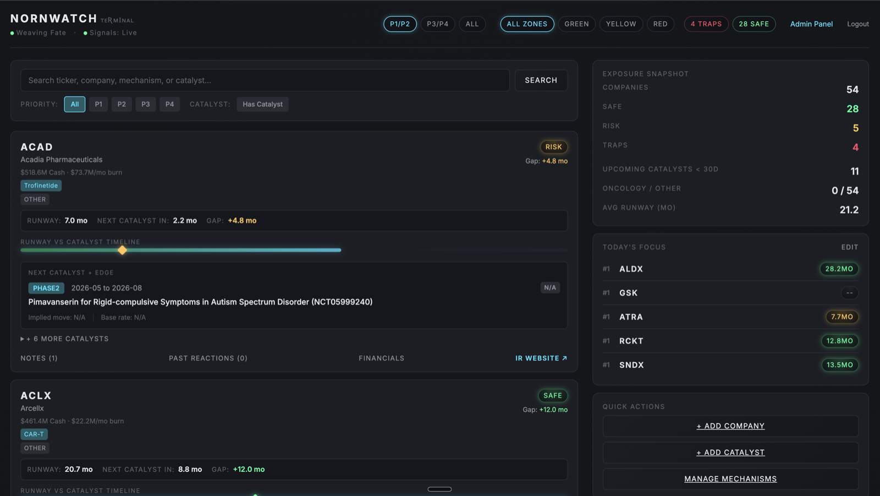This screenshot has width=880, height=496.
Task: Show ALL priority groups in header
Action: point(472,24)
